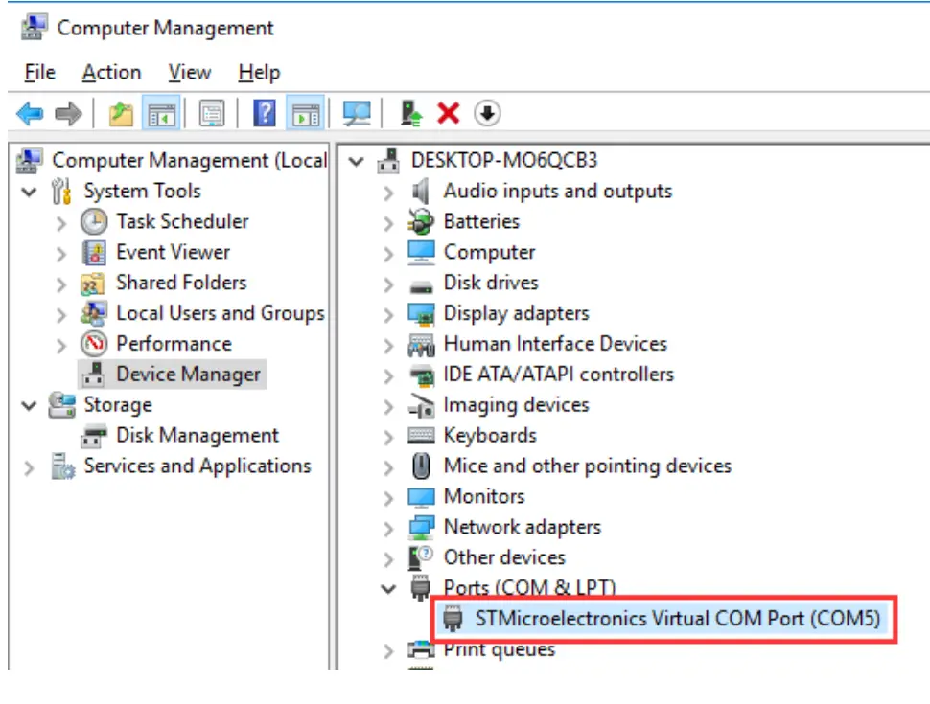Collapse the Ports (COM & LPT) category
The width and height of the screenshot is (930, 704).
coord(388,588)
